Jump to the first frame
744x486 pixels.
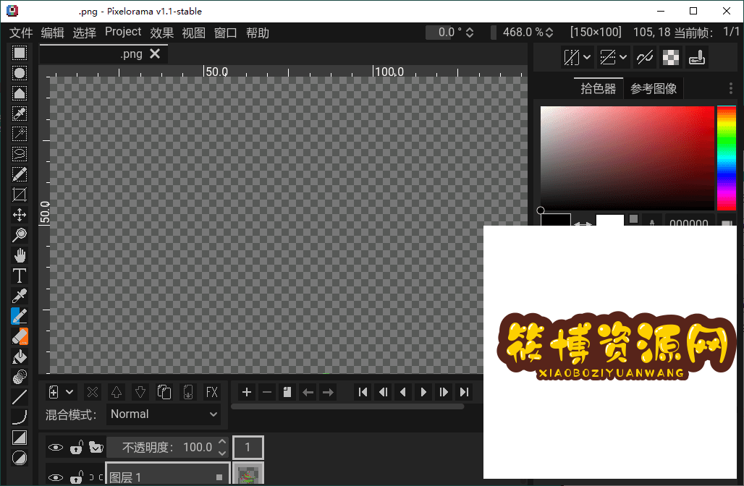pyautogui.click(x=363, y=392)
